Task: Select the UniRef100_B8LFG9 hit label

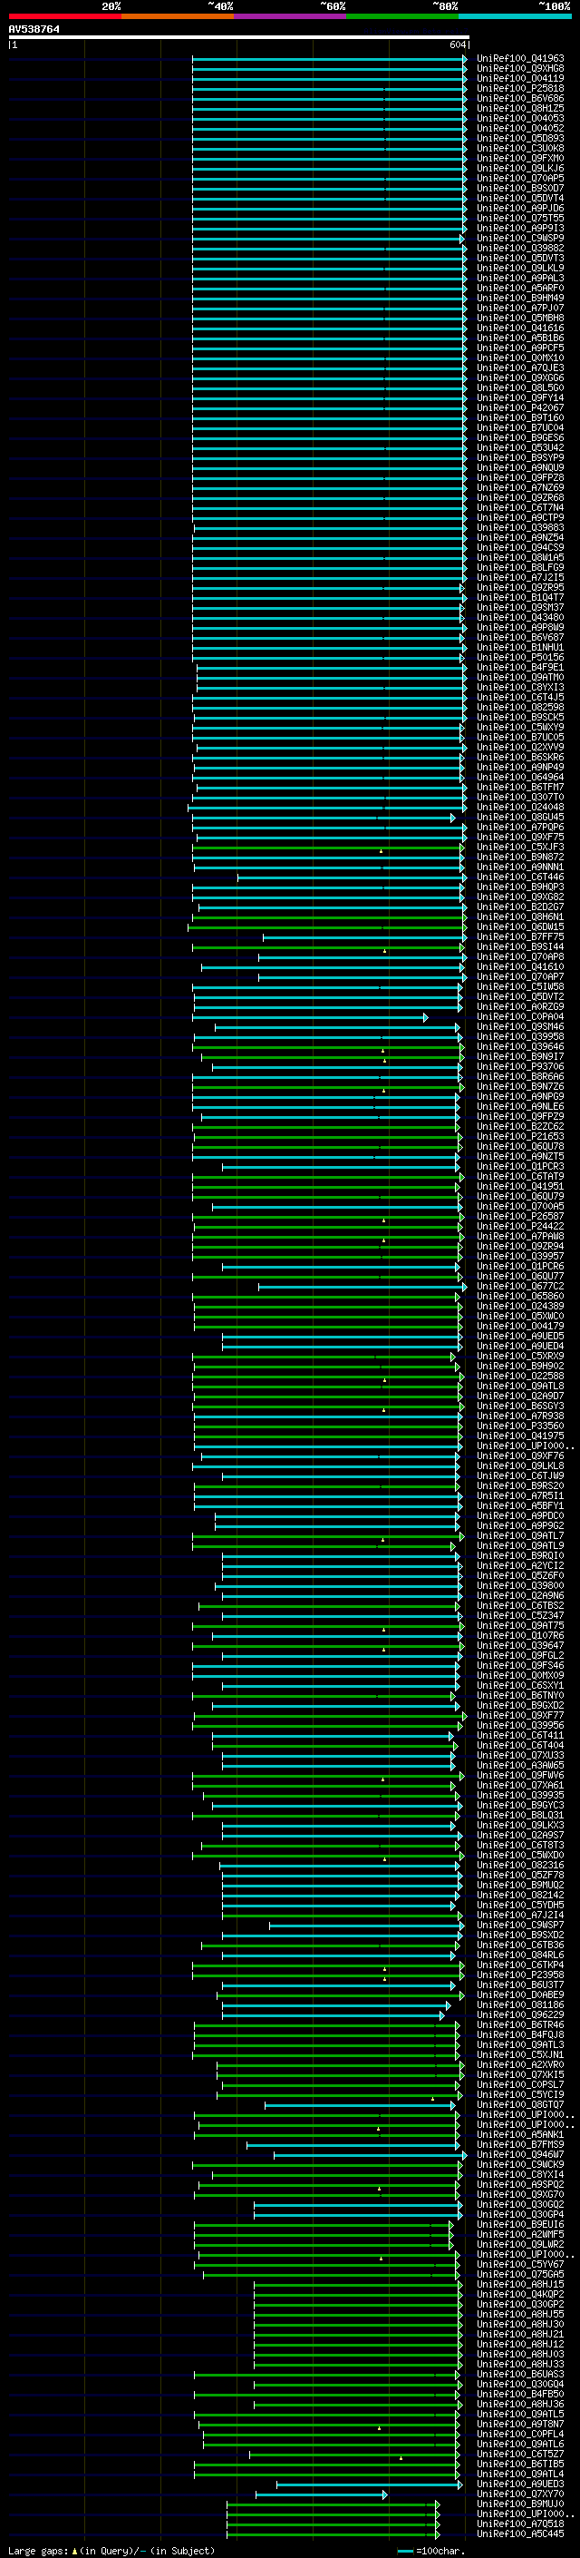Action: (x=520, y=568)
